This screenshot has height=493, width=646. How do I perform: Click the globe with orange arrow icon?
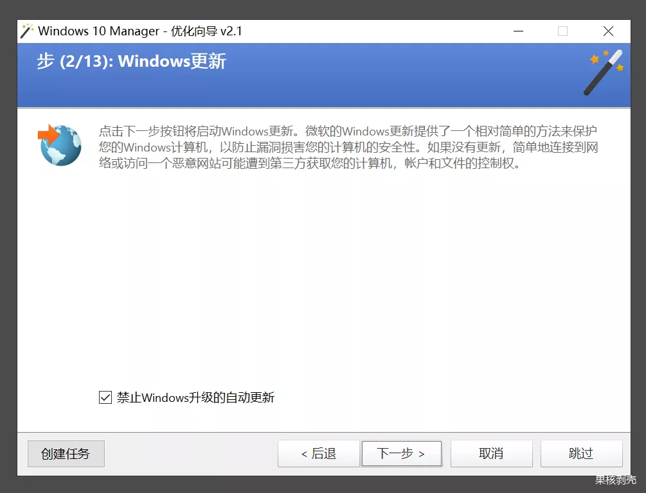(x=59, y=145)
